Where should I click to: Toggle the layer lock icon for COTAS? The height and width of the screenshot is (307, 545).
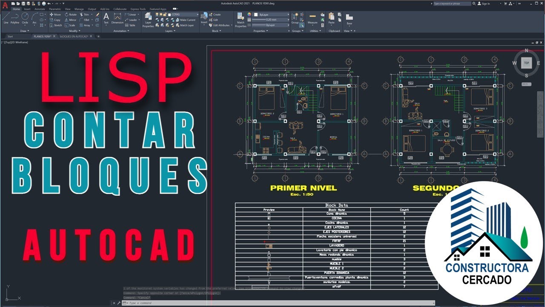[x=164, y=14]
